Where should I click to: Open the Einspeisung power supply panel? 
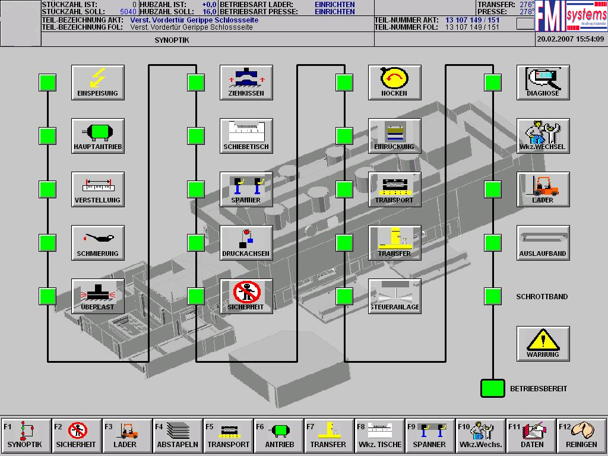coord(98,83)
